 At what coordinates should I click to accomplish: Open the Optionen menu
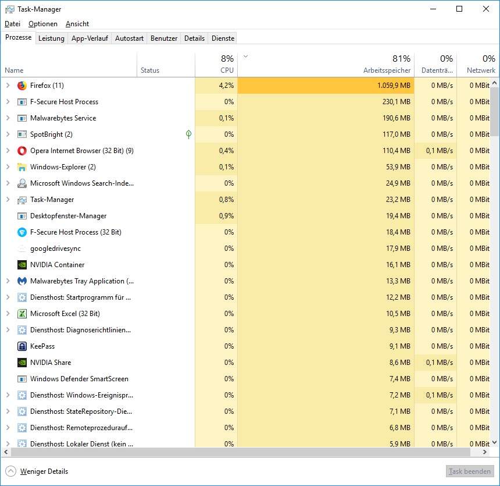coord(43,24)
